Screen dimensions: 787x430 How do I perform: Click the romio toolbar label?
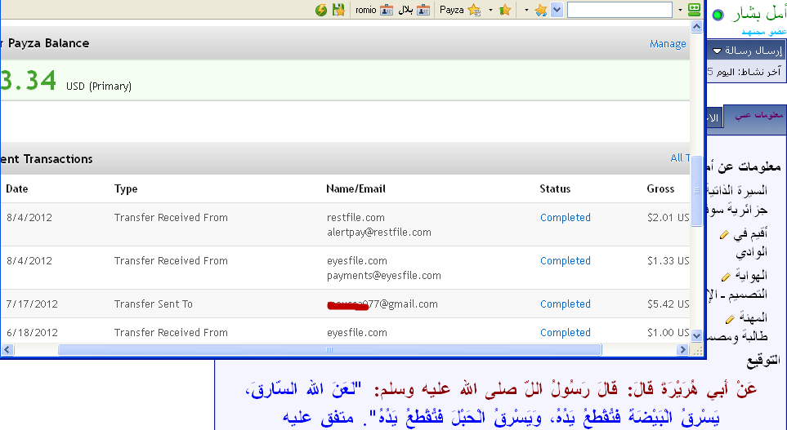(366, 10)
